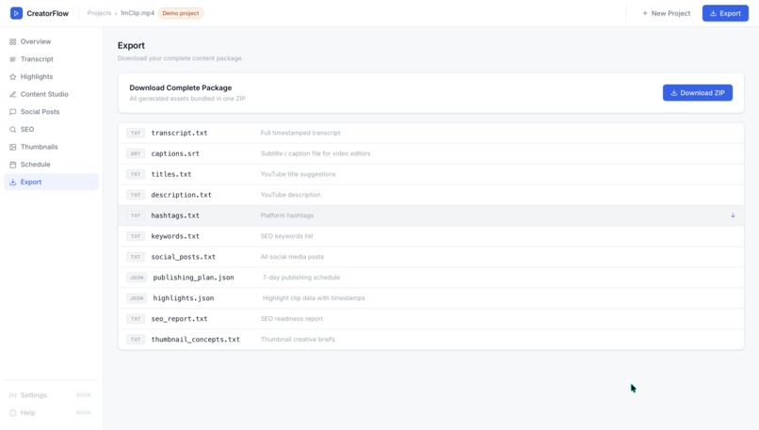Click 'All social media posts' description
The height and width of the screenshot is (430, 759).
[x=292, y=257]
